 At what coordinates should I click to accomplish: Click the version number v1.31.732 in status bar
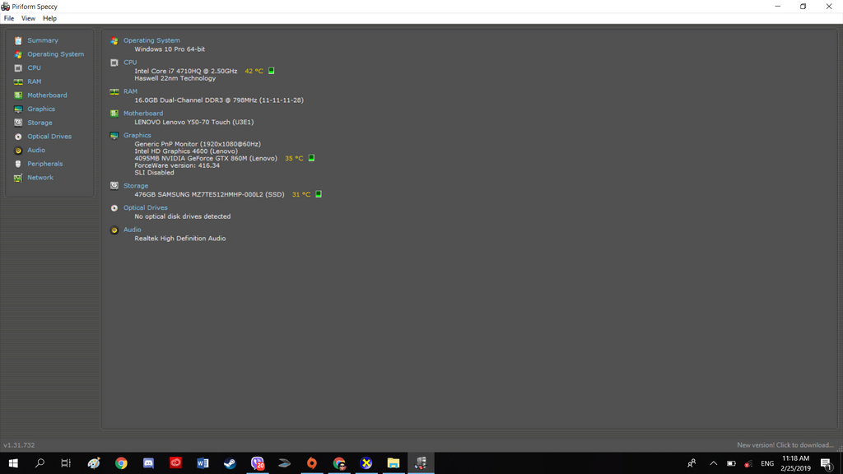point(19,445)
